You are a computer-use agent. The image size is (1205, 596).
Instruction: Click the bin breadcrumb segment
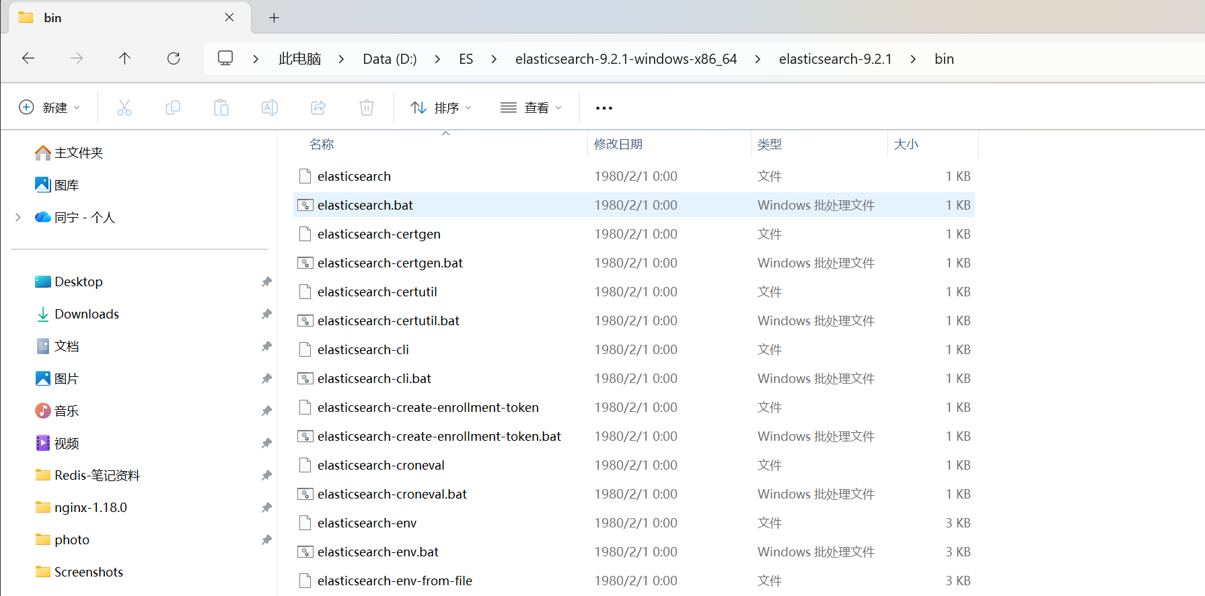click(x=944, y=59)
